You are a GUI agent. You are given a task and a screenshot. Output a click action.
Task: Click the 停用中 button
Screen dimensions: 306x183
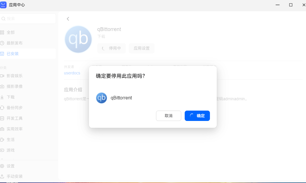[x=112, y=48]
